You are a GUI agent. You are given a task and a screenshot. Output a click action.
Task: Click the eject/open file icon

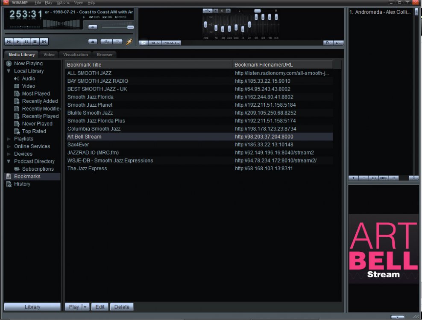[93, 42]
